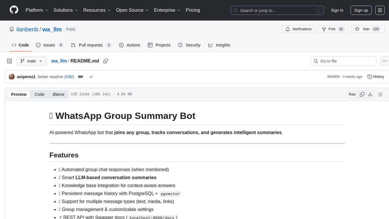Expand the Platform menu

[37, 10]
